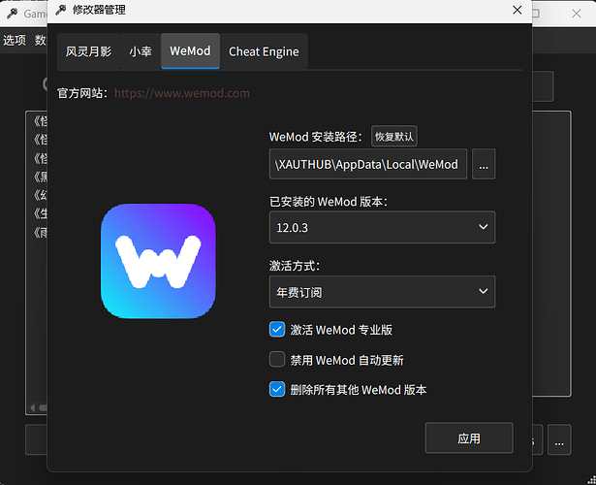The height and width of the screenshot is (485, 596).
Task: Open the https://www.wemod.com link
Action: coord(182,93)
